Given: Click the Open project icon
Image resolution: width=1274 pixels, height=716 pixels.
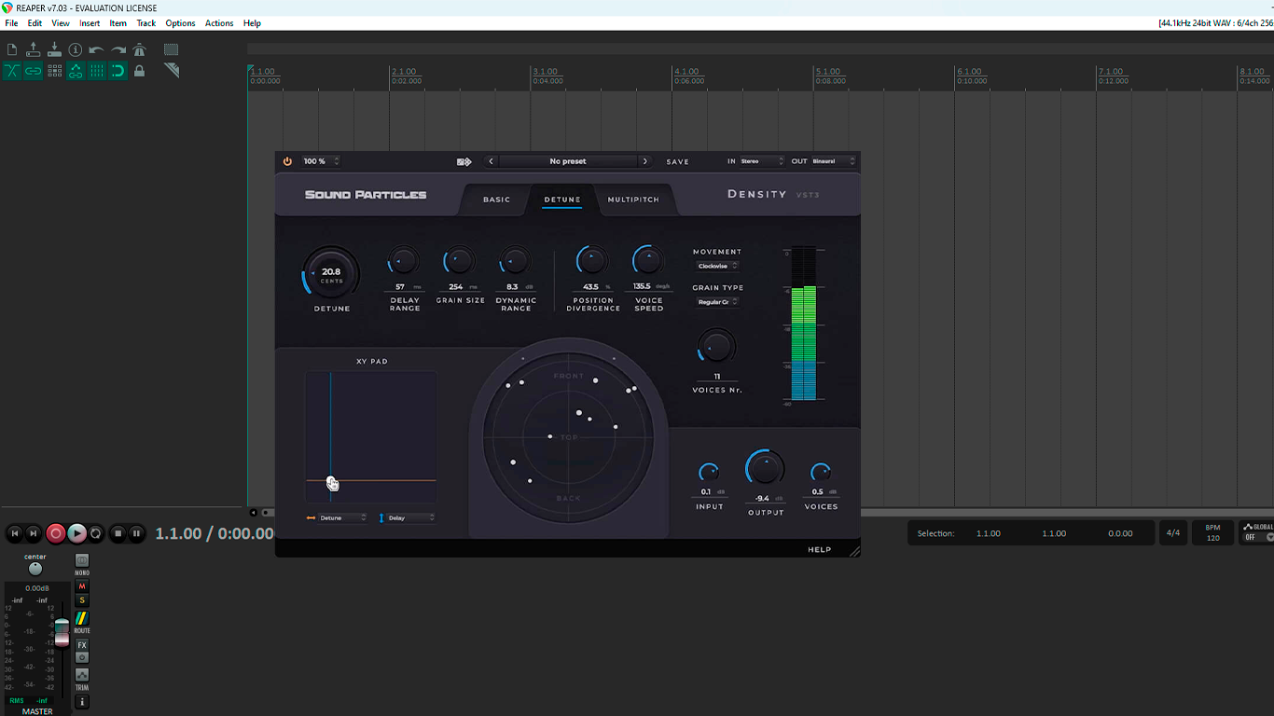Looking at the screenshot, I should pyautogui.click(x=34, y=49).
